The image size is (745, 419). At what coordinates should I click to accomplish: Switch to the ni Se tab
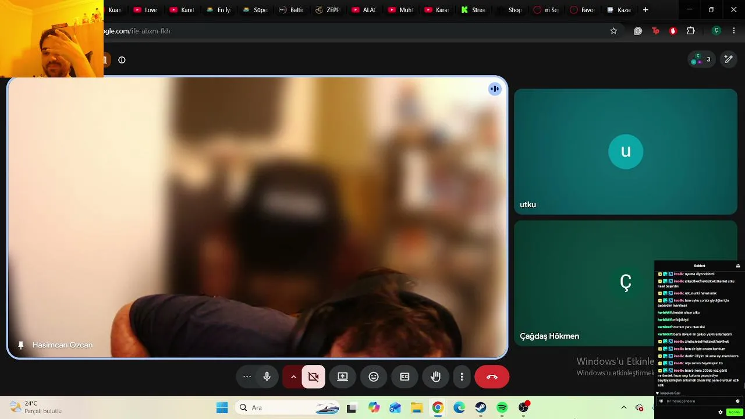[x=545, y=10]
